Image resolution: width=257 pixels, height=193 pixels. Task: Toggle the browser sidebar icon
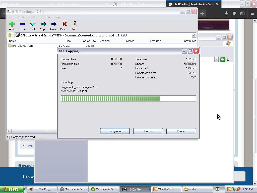[242, 13]
